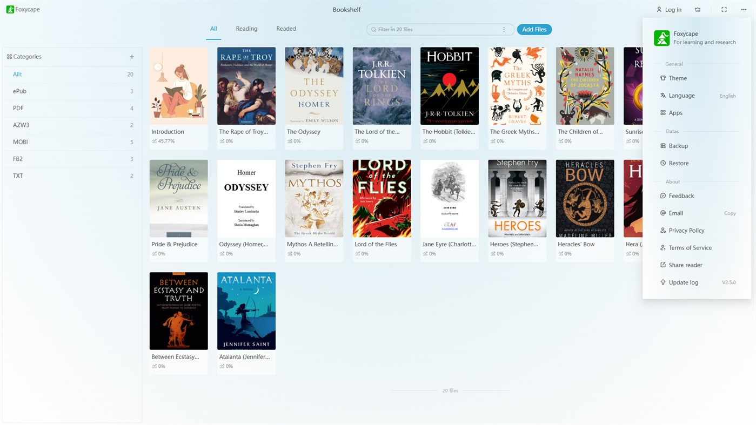756x425 pixels.
Task: Open the fullscreen view icon
Action: pyautogui.click(x=724, y=9)
